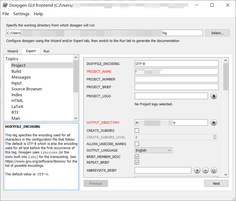
Task: Click the settings panel scroll-down arrow
Action: pos(226,175)
